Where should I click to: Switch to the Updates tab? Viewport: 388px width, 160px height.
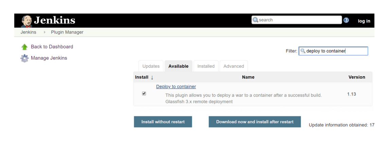[x=151, y=66]
